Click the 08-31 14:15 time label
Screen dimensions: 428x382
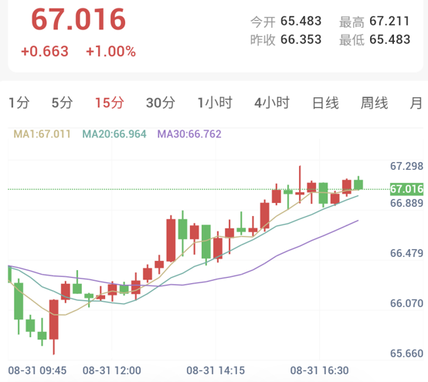[216, 370]
